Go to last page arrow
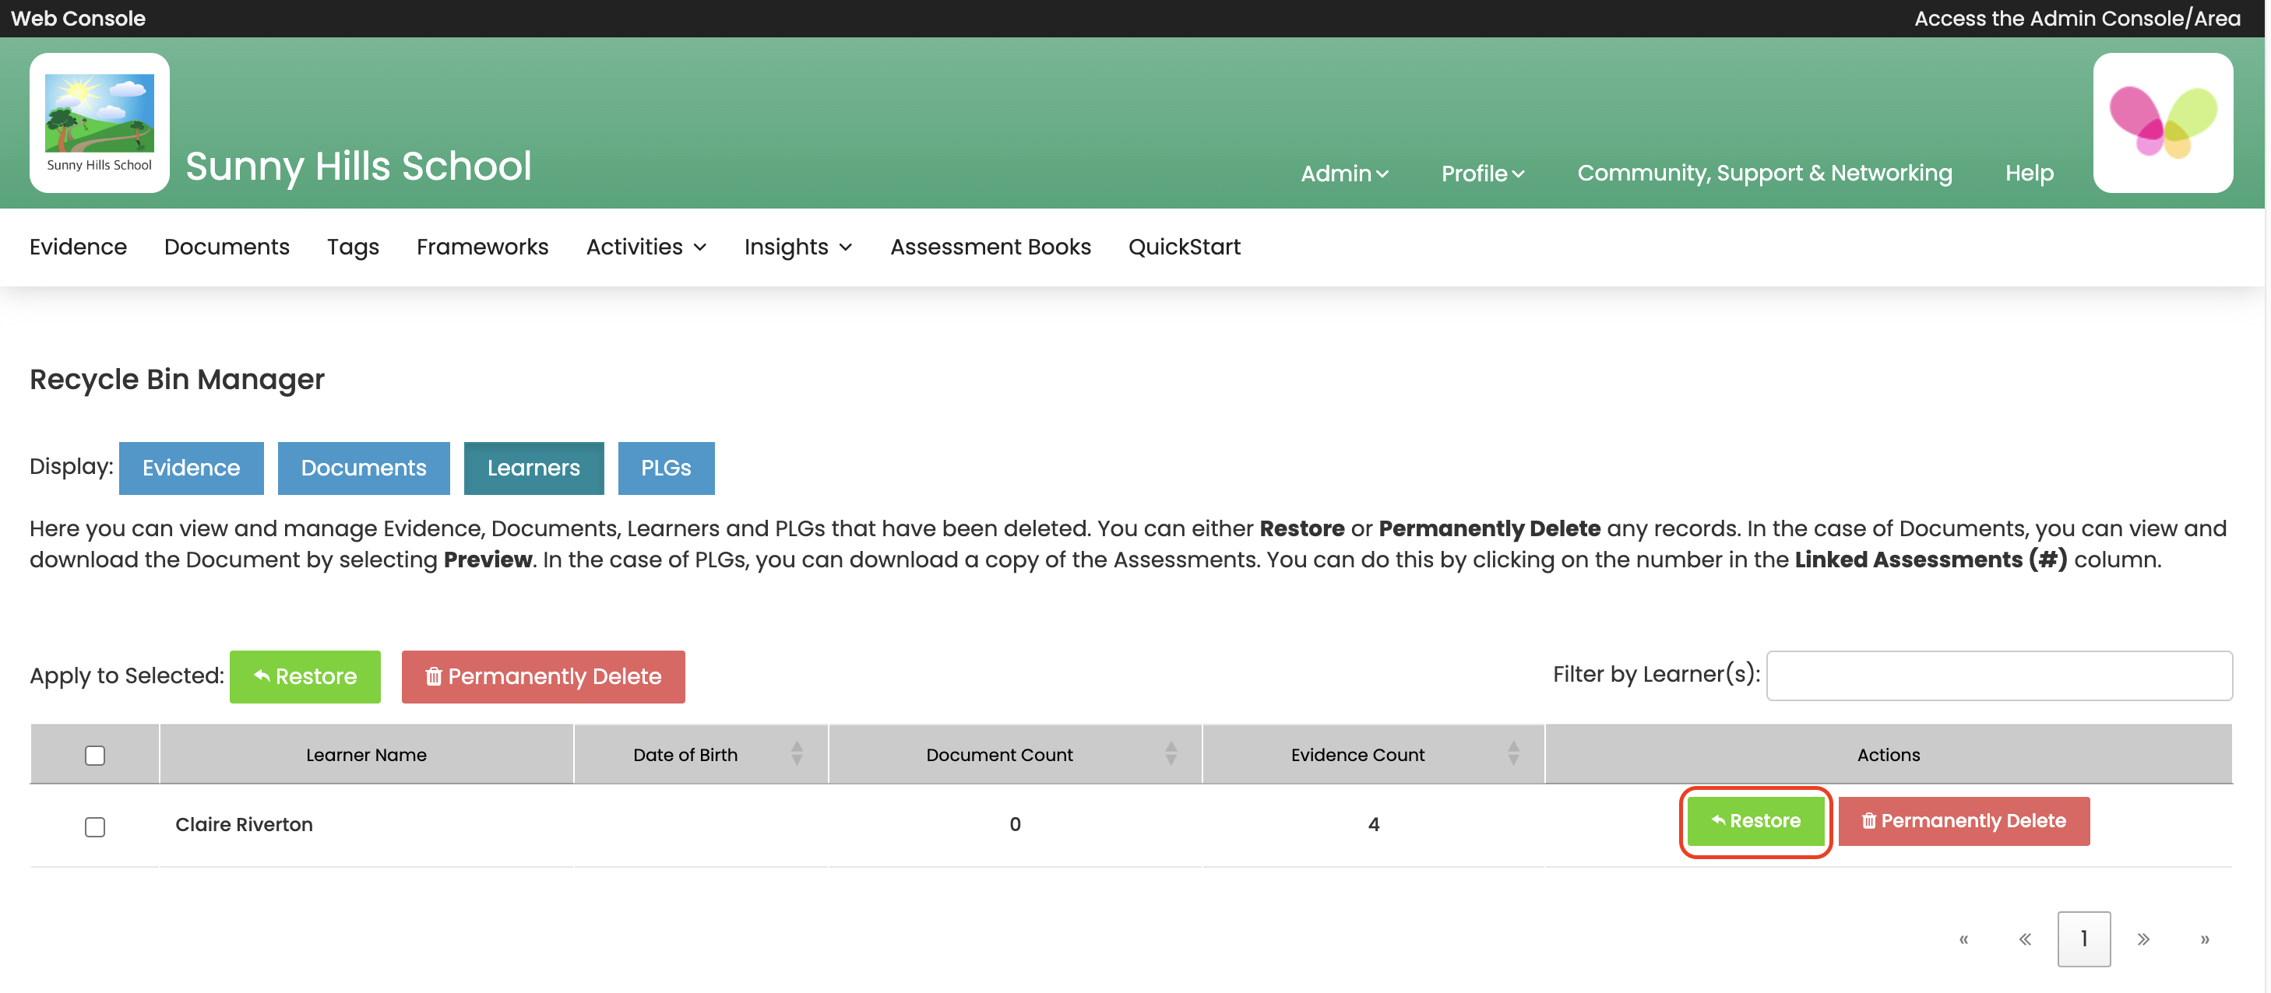 2203,939
